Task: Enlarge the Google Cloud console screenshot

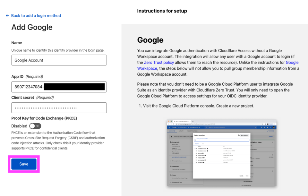Action: 222,153
